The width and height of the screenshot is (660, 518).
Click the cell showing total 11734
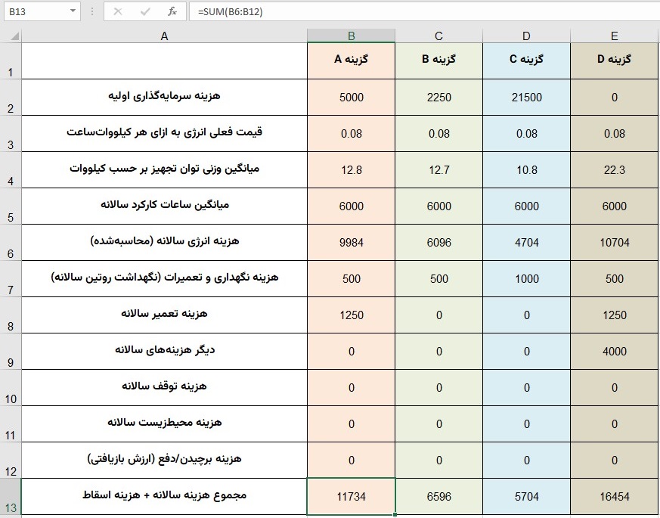(350, 497)
